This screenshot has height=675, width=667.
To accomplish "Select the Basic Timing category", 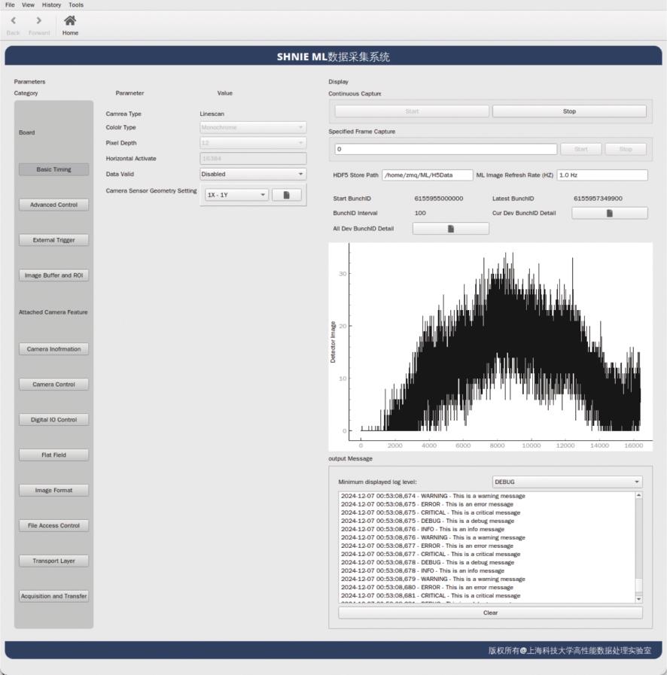I will click(x=53, y=169).
